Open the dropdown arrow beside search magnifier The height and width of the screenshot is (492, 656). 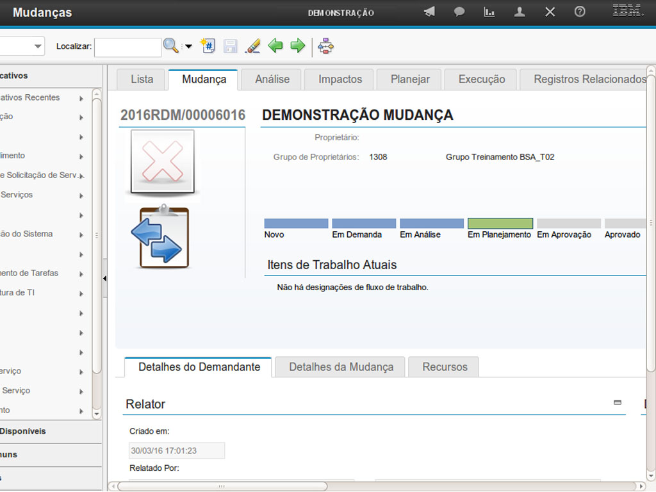[x=188, y=47]
